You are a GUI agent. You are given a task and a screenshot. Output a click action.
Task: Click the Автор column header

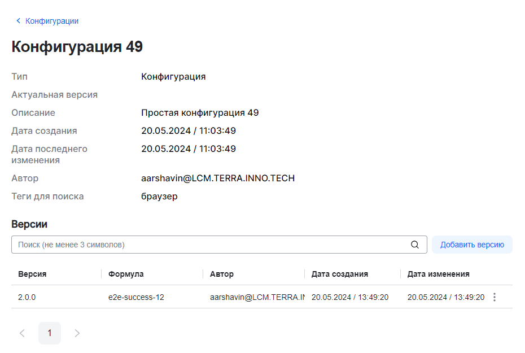(222, 274)
